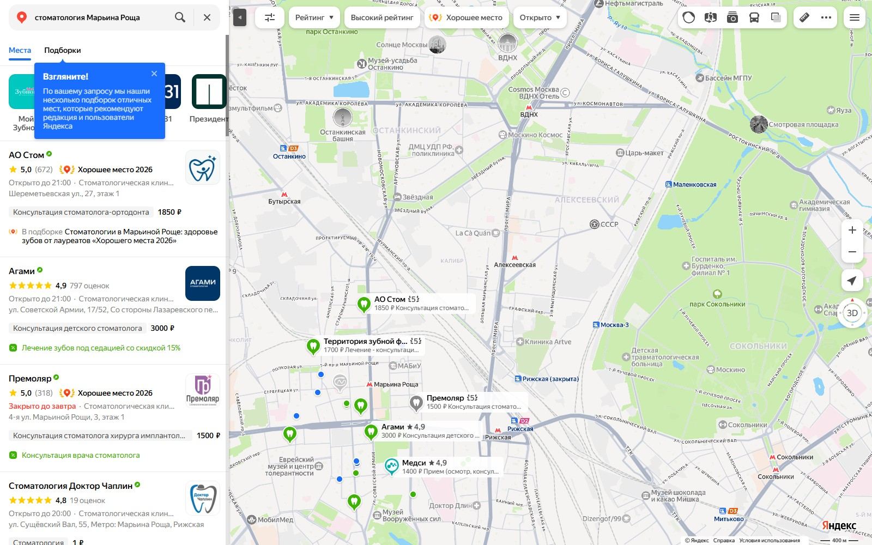The image size is (872, 545).
Task: Expand the Открыто dropdown
Action: [x=540, y=17]
